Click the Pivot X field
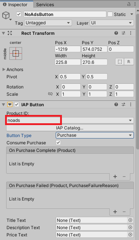Viewport: 139px width, 240px height. 70,77
